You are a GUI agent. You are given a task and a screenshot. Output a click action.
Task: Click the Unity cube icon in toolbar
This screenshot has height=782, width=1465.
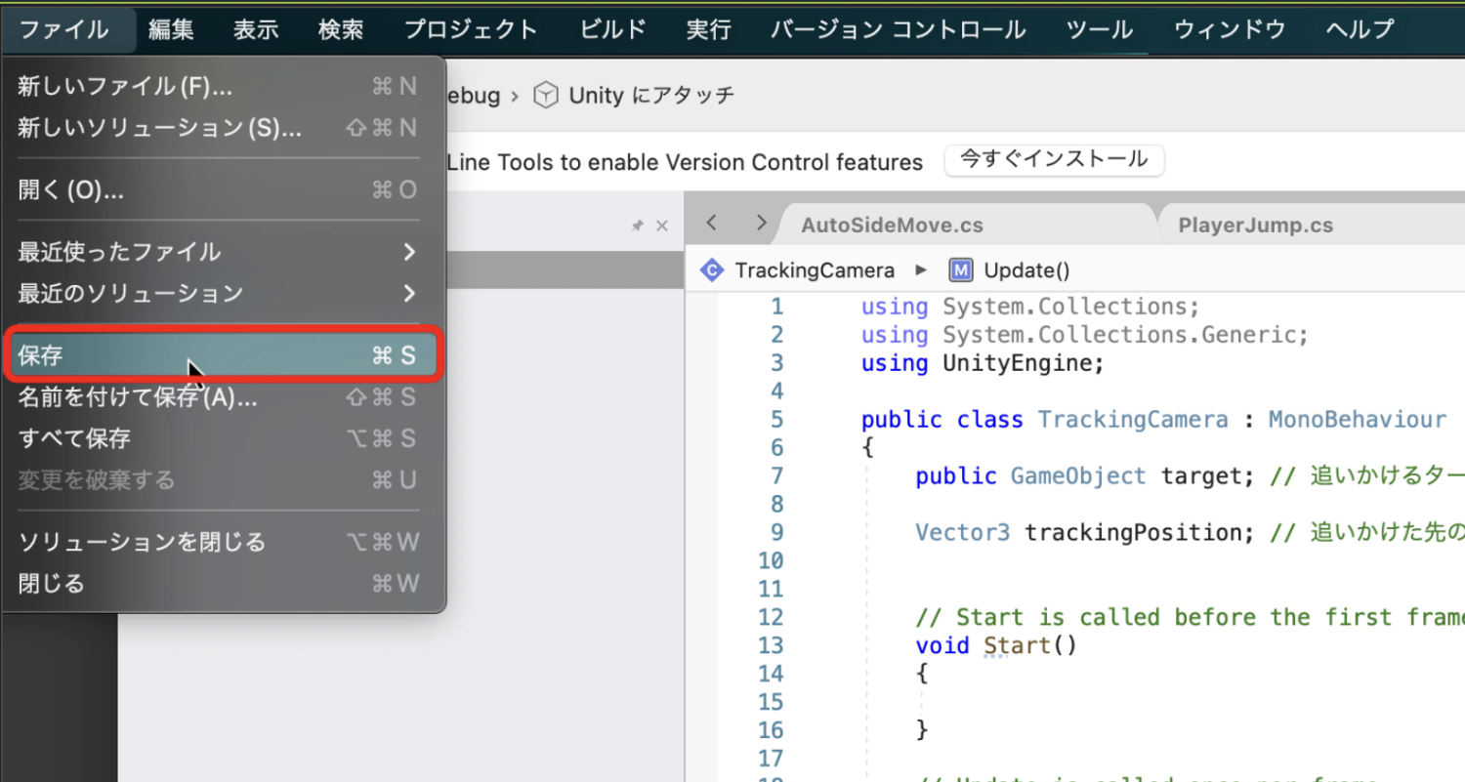(x=546, y=96)
